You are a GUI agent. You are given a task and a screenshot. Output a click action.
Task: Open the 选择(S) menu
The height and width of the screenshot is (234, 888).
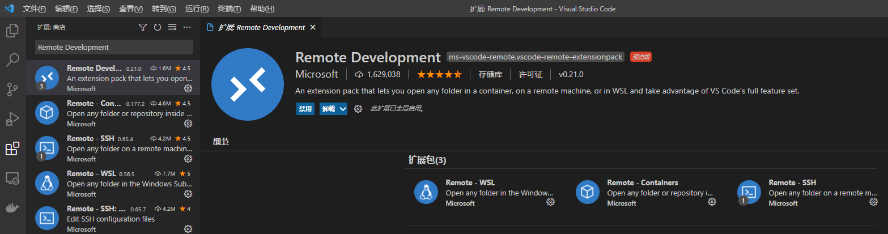(99, 9)
